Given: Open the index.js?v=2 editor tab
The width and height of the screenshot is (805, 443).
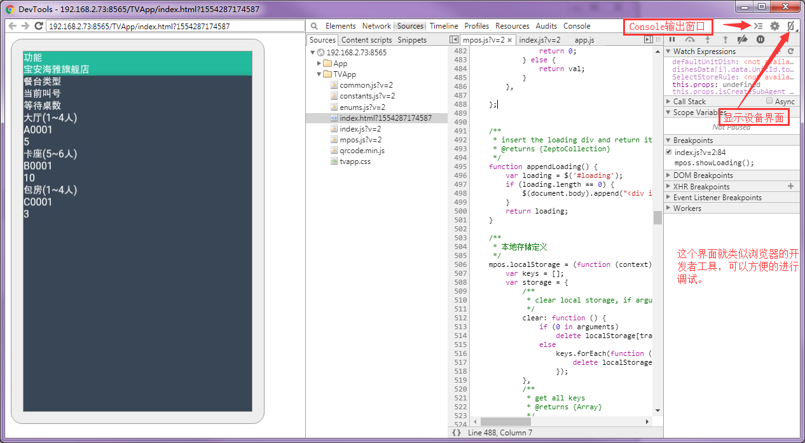Looking at the screenshot, I should point(539,40).
